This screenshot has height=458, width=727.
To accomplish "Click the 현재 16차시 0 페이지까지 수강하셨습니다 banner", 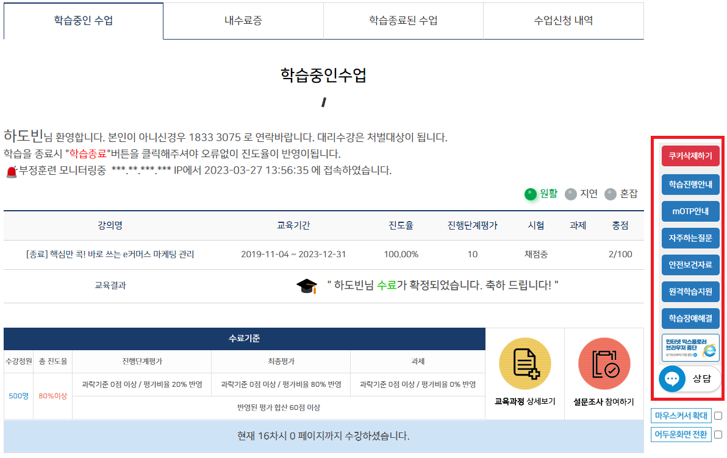I will (x=324, y=436).
